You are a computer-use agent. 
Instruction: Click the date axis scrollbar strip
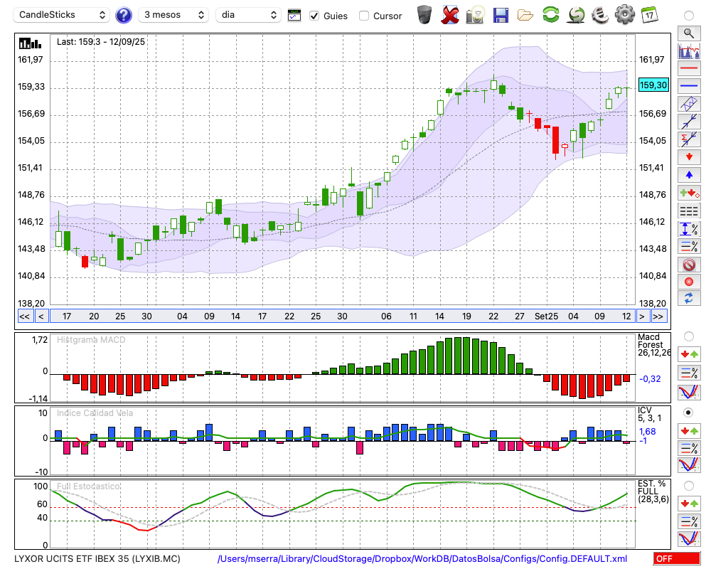(343, 317)
